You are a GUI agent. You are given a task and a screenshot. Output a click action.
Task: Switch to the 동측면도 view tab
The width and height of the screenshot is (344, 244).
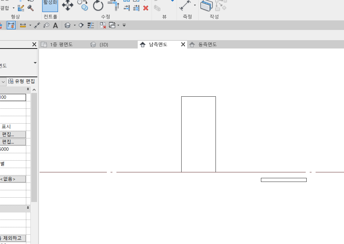pyautogui.click(x=207, y=44)
